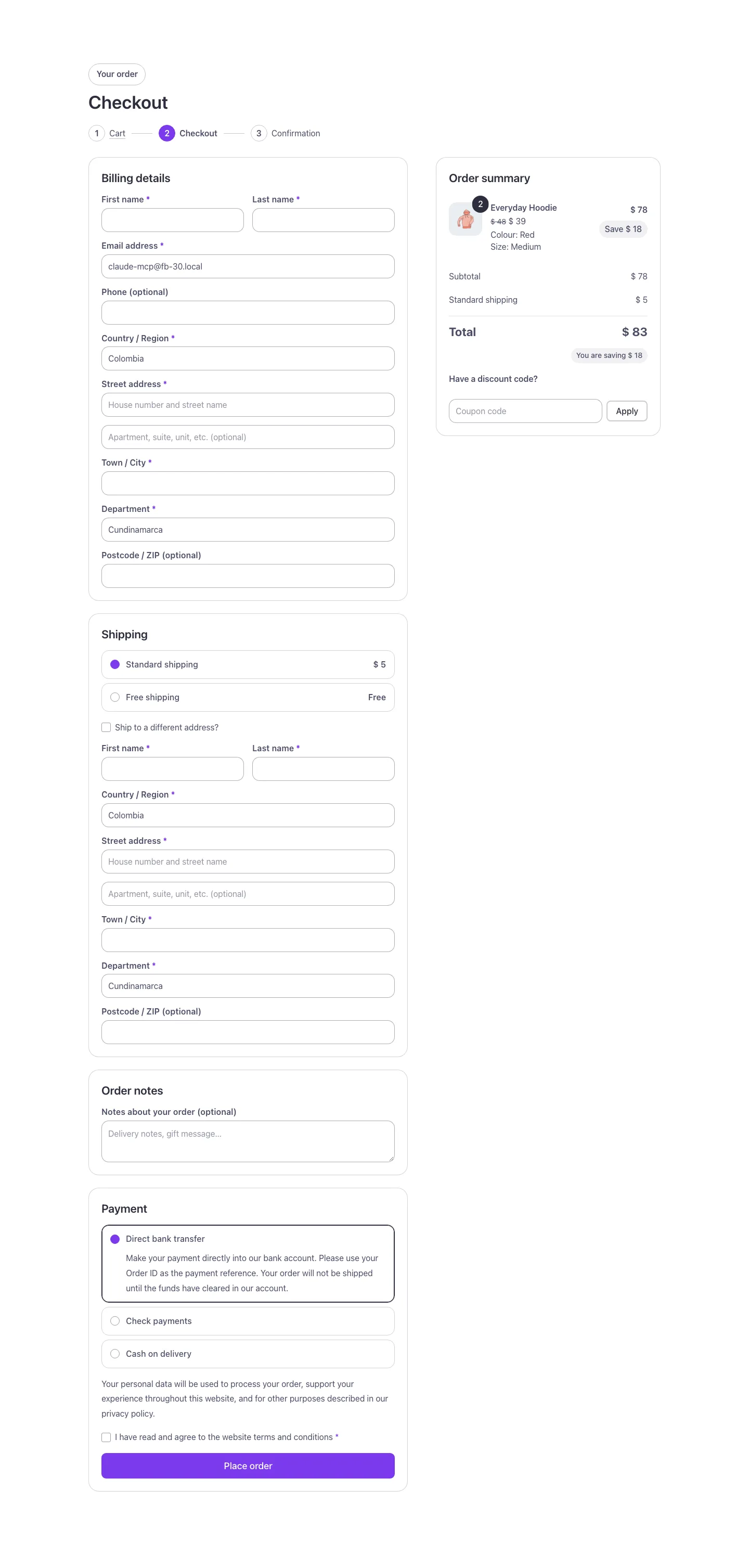The height and width of the screenshot is (1555, 749).
Task: Click the order notes textarea
Action: point(248,1141)
